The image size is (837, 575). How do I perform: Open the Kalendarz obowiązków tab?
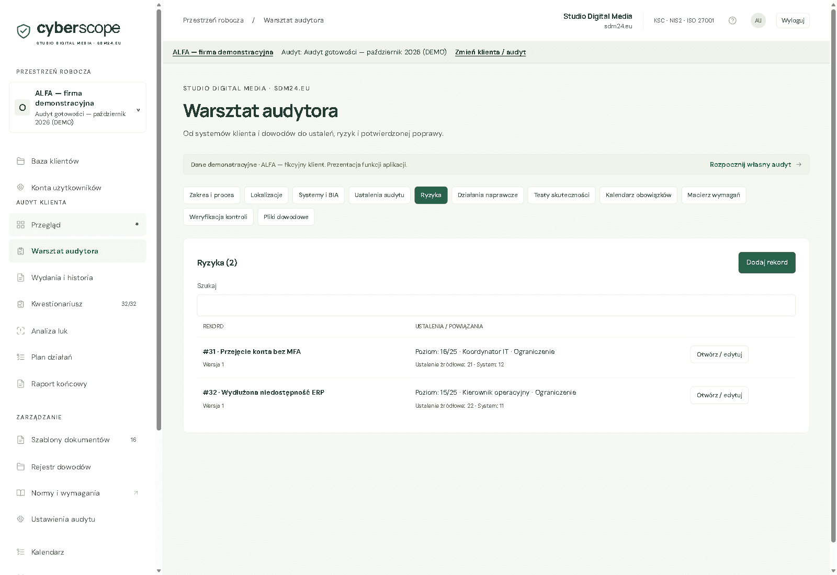pyautogui.click(x=638, y=195)
